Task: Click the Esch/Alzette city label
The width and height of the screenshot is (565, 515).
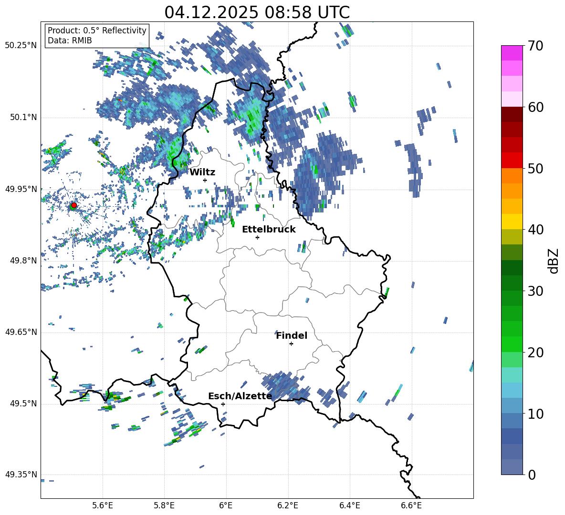Action: [x=240, y=396]
